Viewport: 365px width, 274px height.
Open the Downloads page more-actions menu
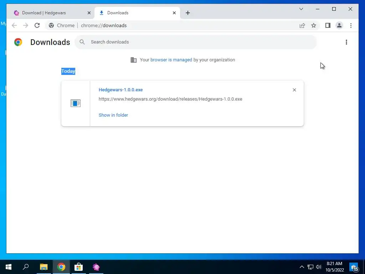(x=346, y=42)
